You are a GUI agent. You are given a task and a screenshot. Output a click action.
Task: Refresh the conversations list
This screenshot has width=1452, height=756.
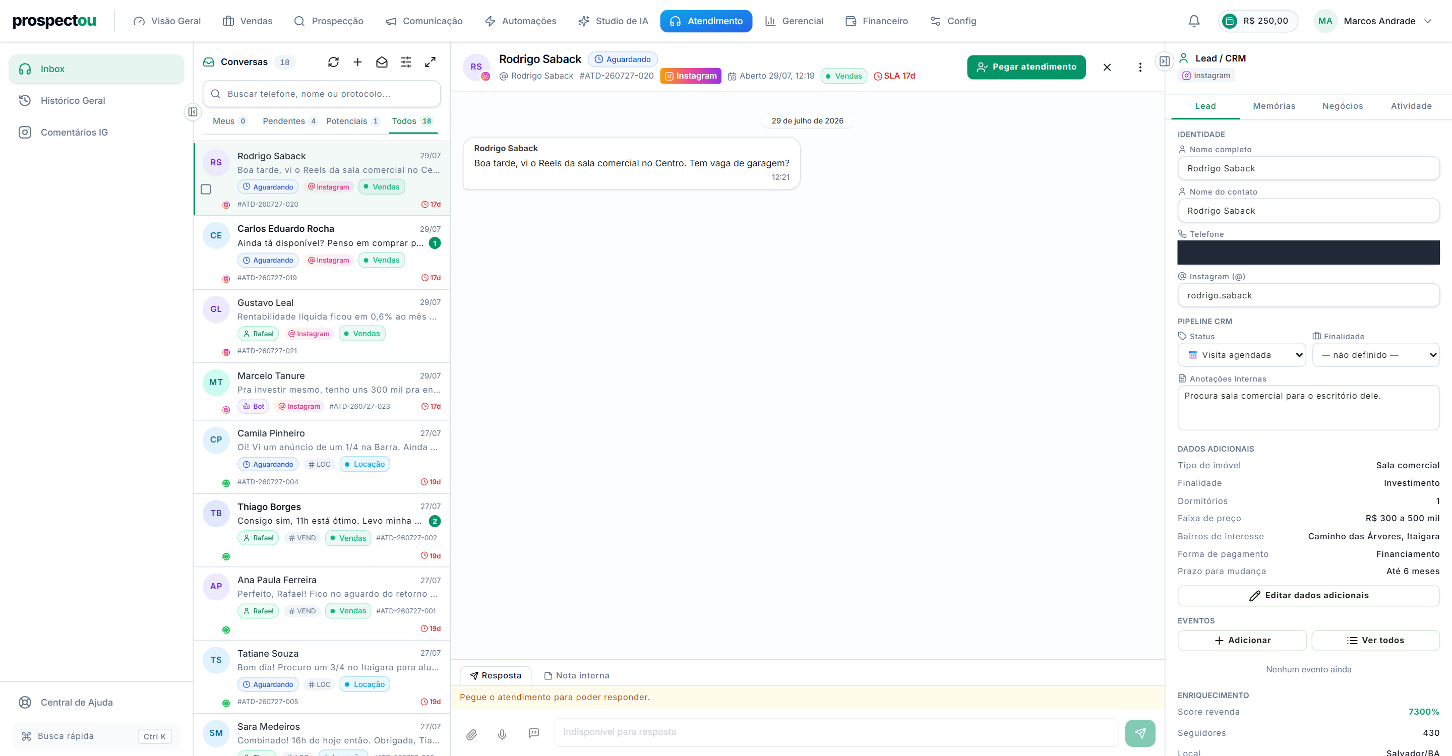point(333,62)
